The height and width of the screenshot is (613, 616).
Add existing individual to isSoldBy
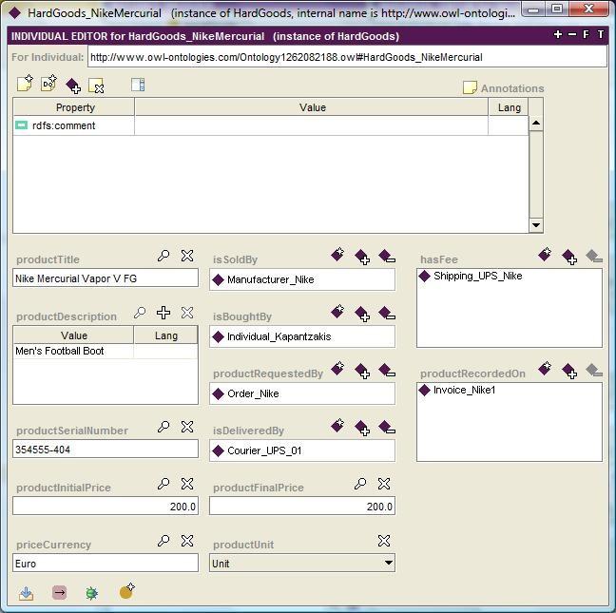(x=362, y=257)
